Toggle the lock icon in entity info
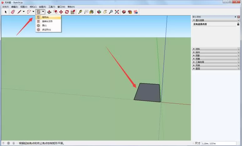Viewport: 242px width, 146px height. pos(238,24)
